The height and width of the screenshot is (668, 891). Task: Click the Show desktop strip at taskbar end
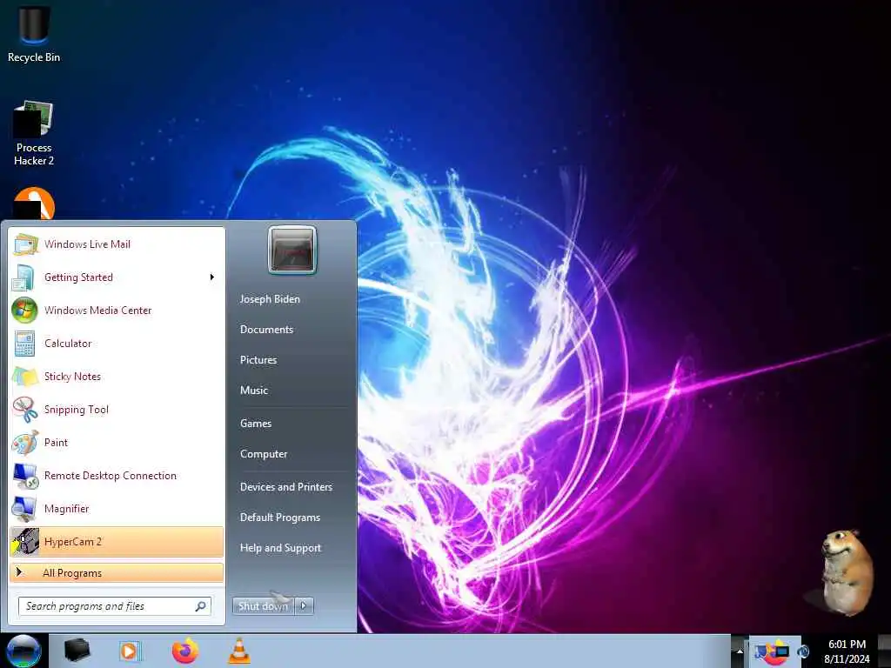pos(885,651)
